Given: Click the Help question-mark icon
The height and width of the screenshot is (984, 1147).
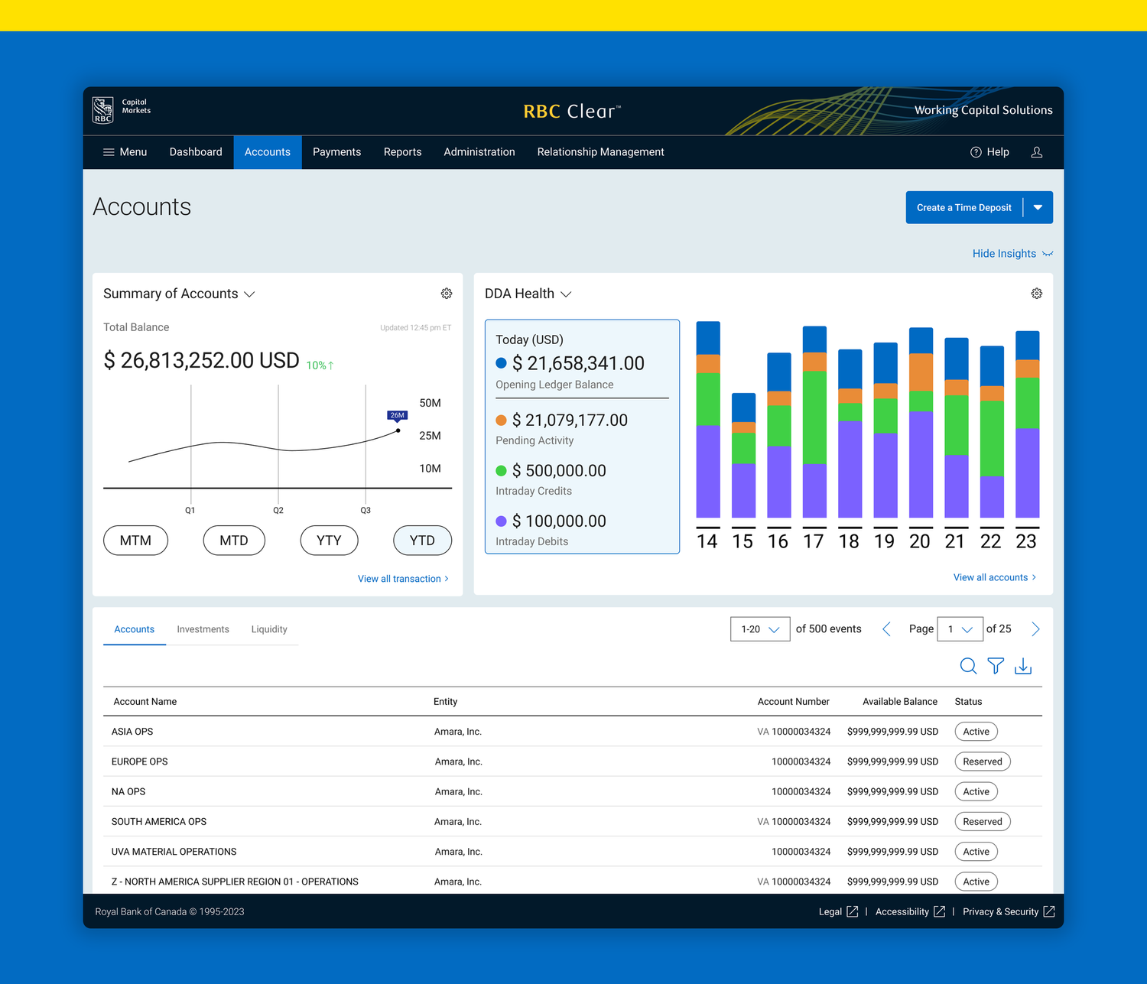Looking at the screenshot, I should pyautogui.click(x=976, y=152).
